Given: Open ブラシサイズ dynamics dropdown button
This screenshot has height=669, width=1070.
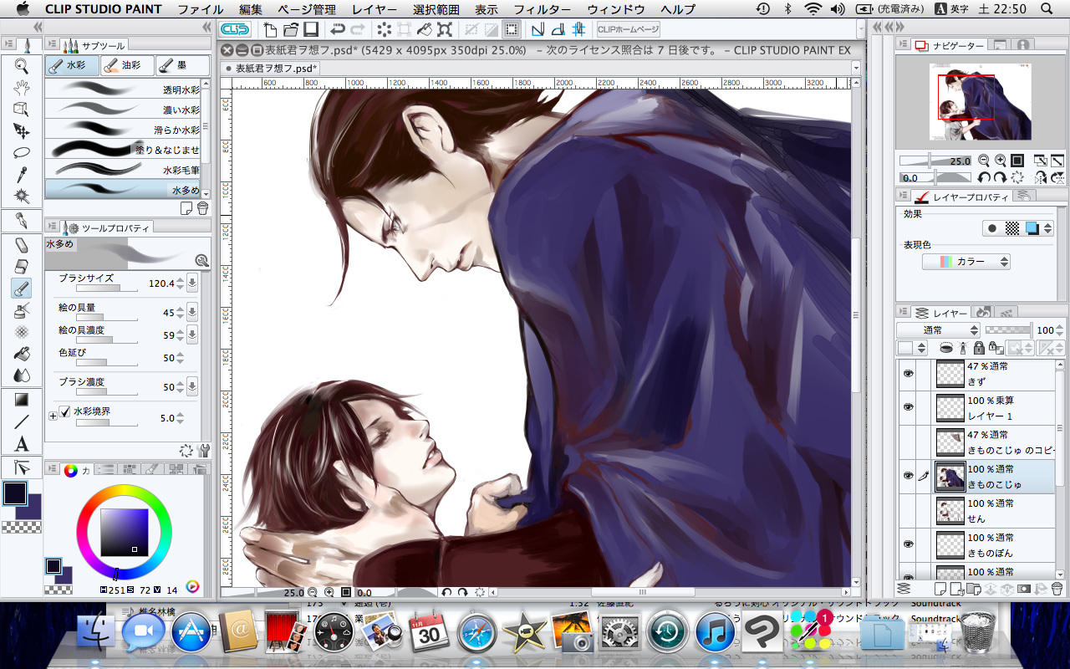Looking at the screenshot, I should tap(191, 283).
